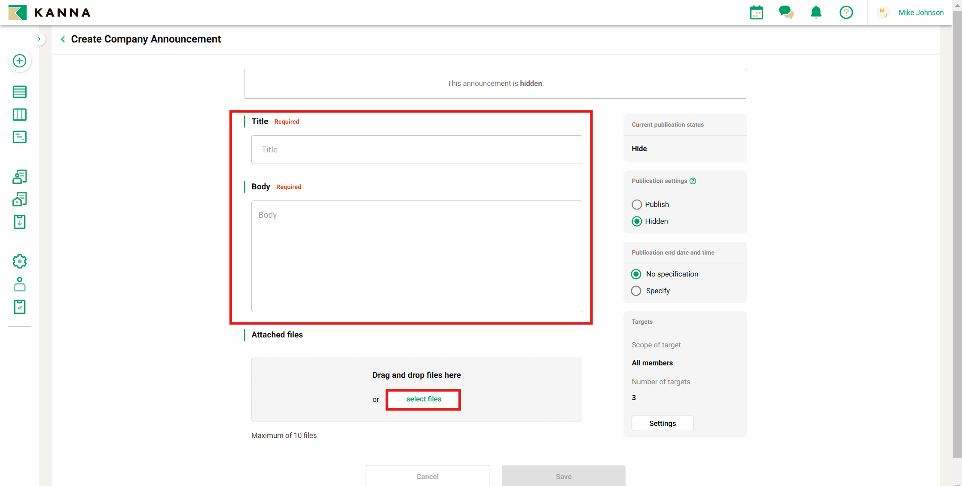Click the plus create icon in sidebar
Viewport: 962px width, 486px height.
[x=19, y=61]
